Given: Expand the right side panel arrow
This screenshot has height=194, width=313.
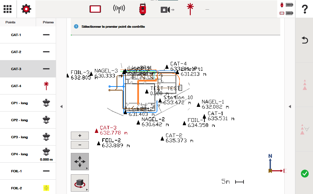Looking at the screenshot, I should pyautogui.click(x=290, y=107).
